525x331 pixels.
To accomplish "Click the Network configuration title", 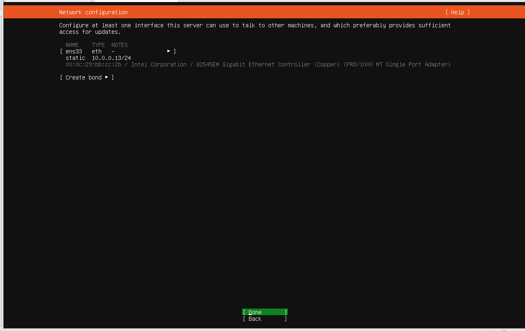I will [x=93, y=12].
